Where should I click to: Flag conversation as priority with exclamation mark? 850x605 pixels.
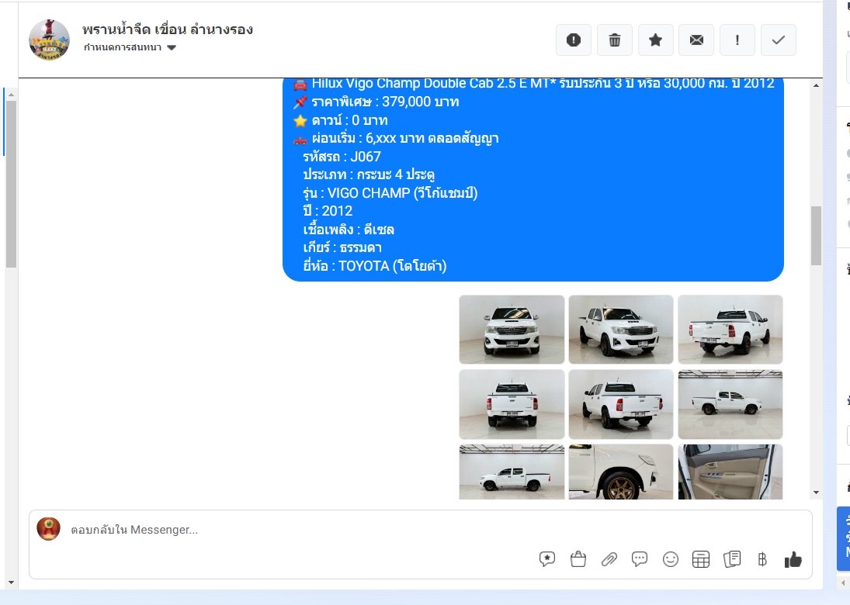[737, 40]
